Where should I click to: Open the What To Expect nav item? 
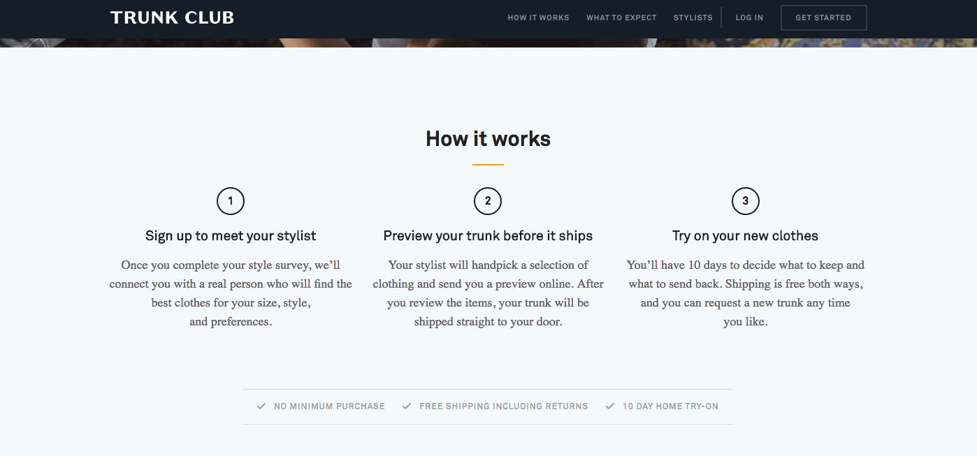[x=621, y=17]
